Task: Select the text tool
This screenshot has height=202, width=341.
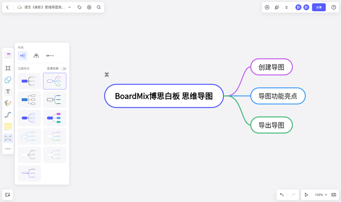Action: pos(8,91)
